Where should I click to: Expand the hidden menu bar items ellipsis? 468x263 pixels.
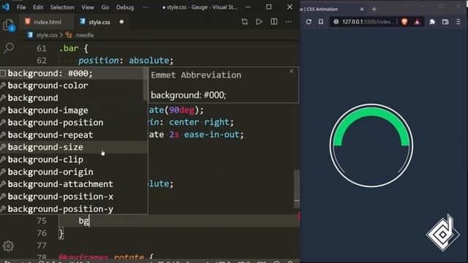coord(146,7)
